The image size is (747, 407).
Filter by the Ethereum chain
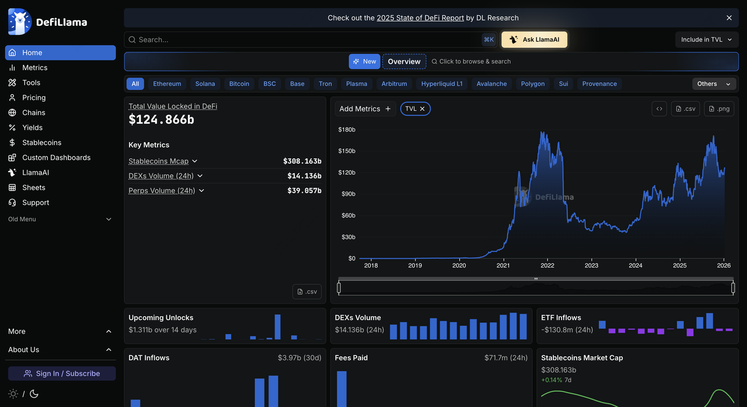tap(167, 84)
